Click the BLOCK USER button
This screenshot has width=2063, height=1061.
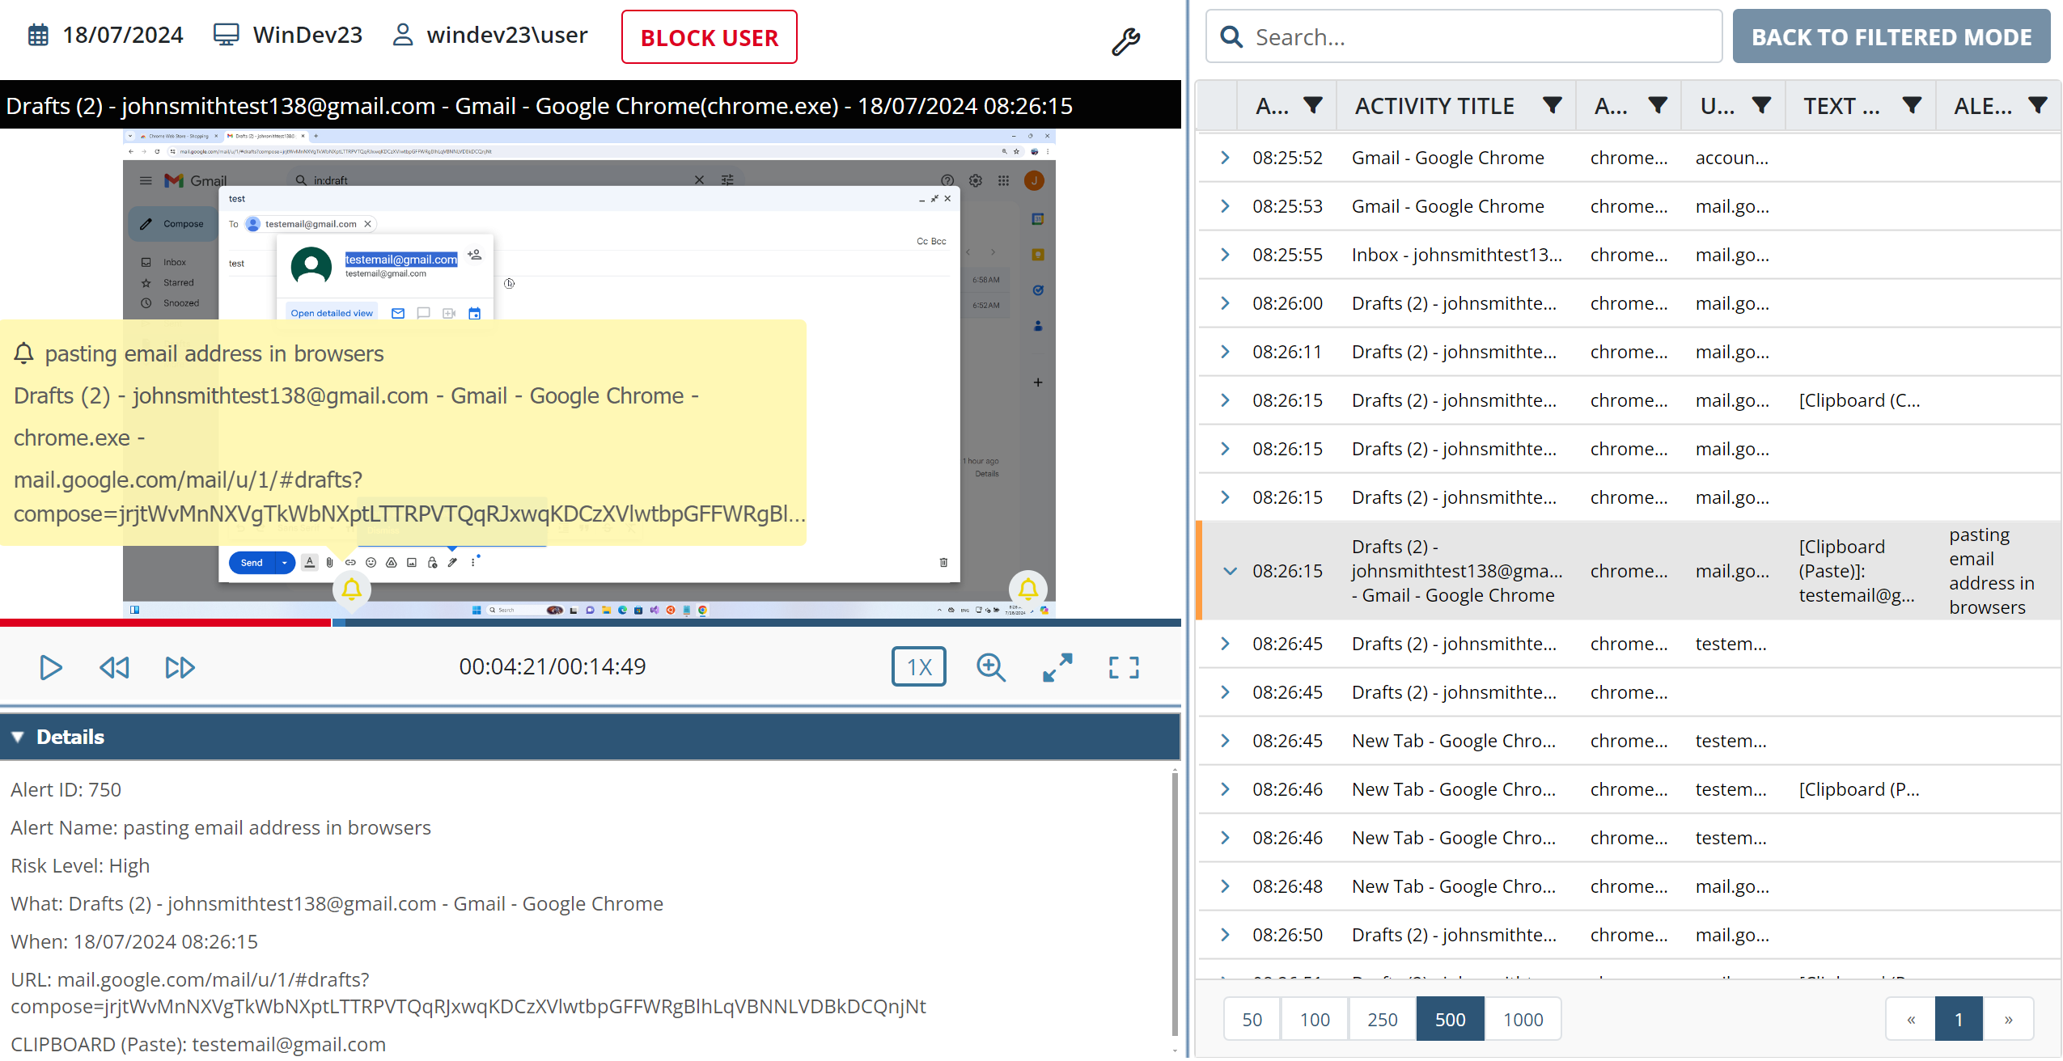pyautogui.click(x=709, y=37)
